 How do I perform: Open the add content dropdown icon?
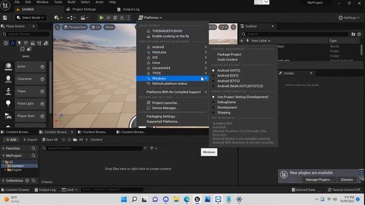58,18
